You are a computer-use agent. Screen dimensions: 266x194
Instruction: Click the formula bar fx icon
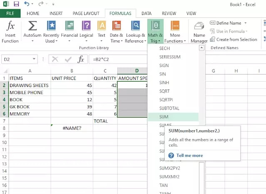click(x=81, y=60)
